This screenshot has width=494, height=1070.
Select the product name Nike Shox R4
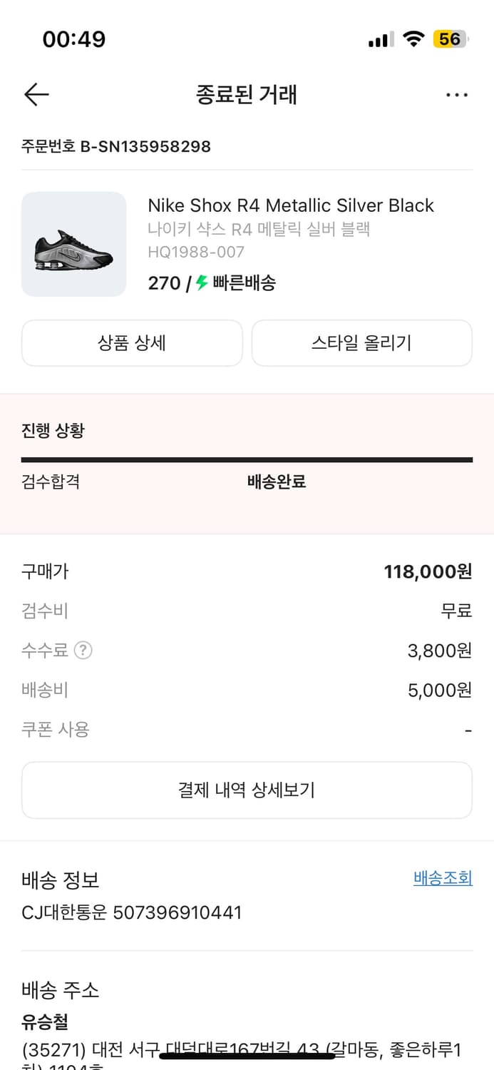pyautogui.click(x=290, y=205)
